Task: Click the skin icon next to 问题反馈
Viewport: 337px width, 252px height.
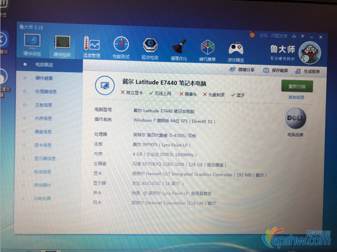Action: tap(294, 36)
